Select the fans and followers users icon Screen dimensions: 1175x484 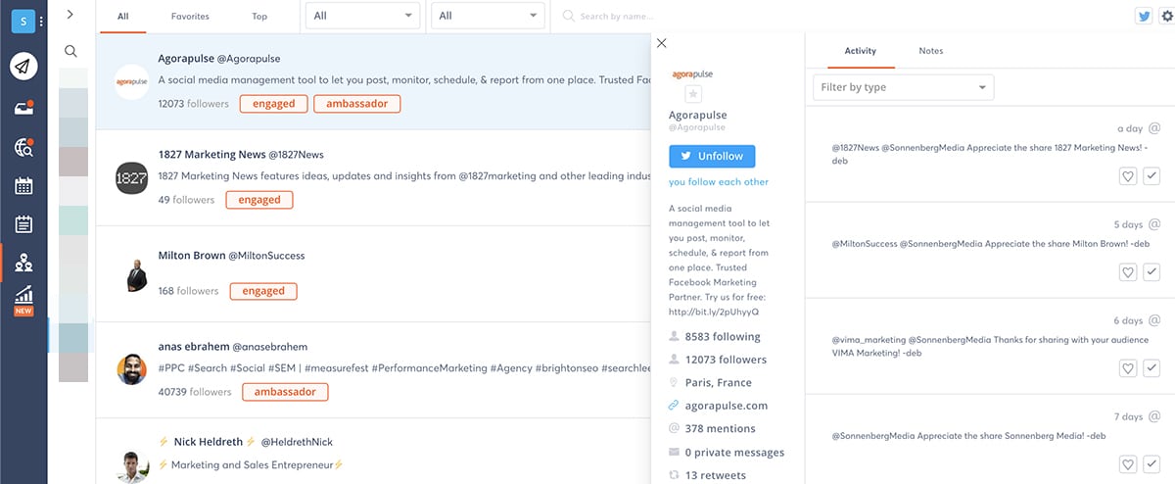(23, 263)
